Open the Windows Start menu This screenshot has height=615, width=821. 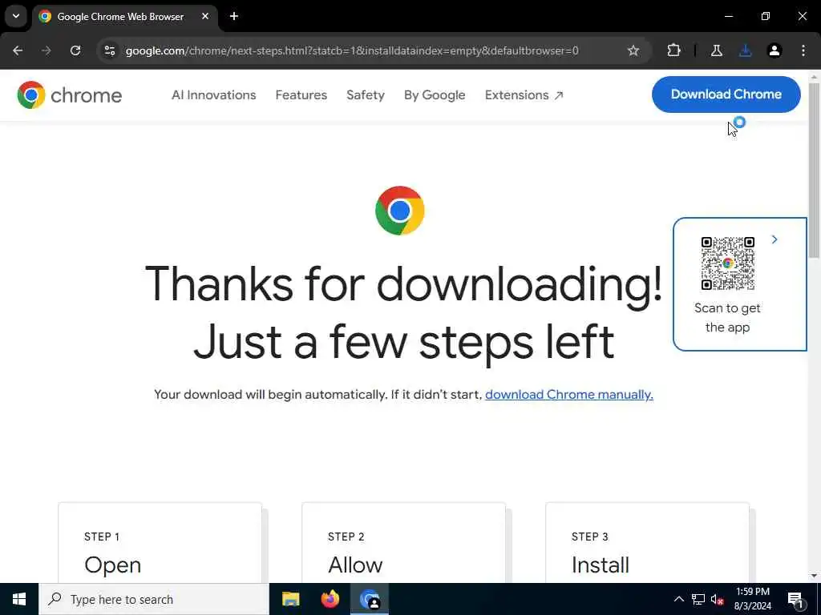pos(19,599)
